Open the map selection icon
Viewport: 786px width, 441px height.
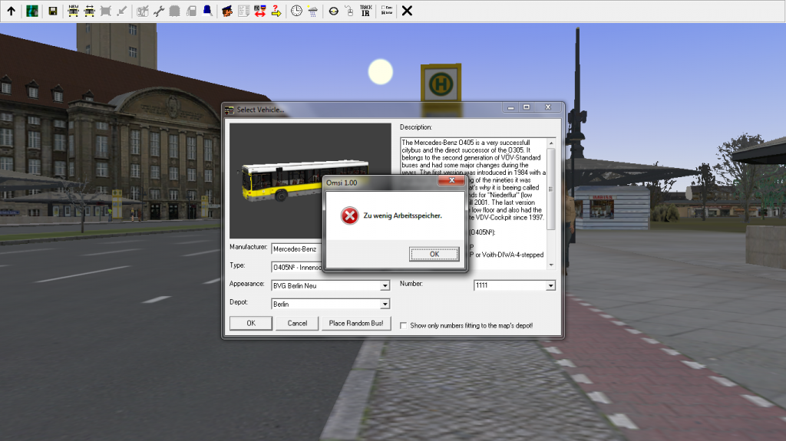click(32, 11)
